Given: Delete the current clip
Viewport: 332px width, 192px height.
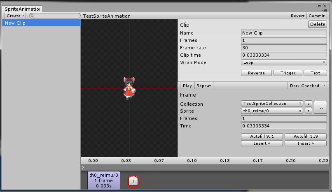Looking at the screenshot, I should (x=317, y=24).
